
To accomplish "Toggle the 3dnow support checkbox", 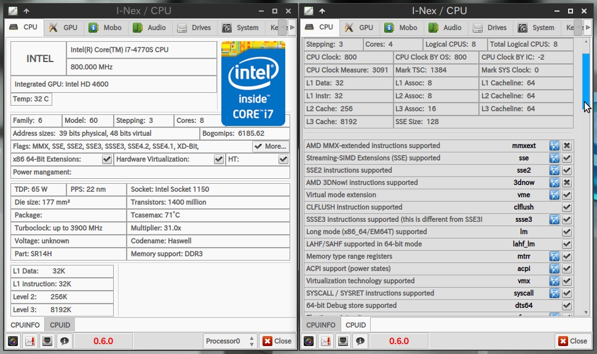I will point(567,183).
